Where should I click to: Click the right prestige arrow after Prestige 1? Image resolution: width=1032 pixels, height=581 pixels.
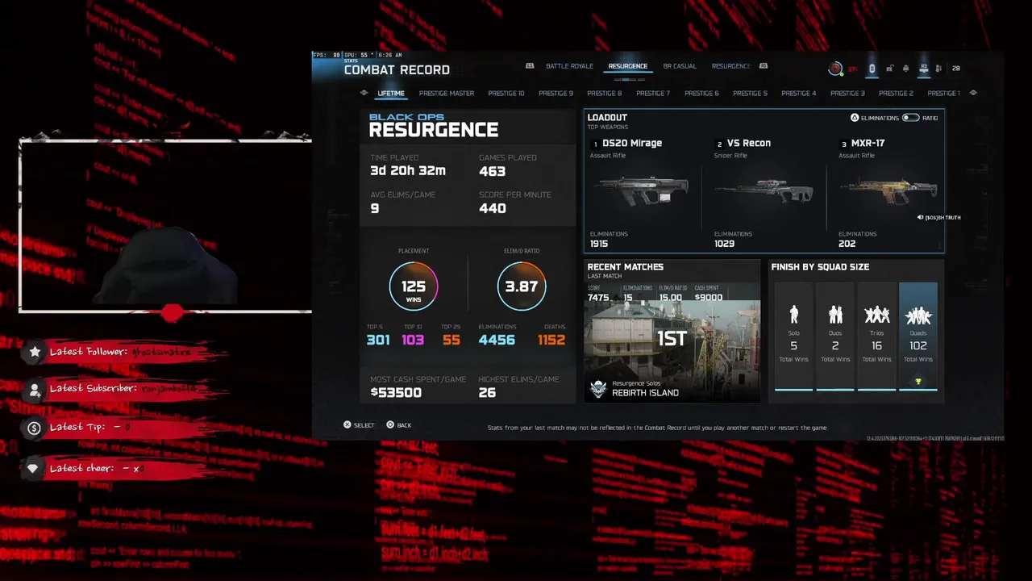tap(973, 93)
